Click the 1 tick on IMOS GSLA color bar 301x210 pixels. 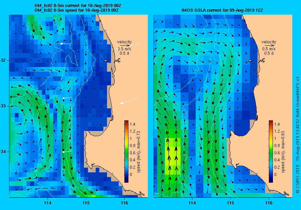275,138
